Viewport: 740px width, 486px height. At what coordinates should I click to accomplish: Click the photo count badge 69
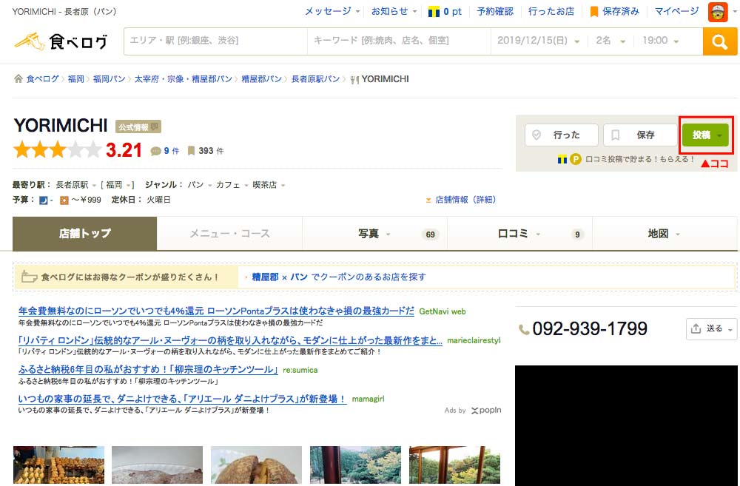pos(430,234)
